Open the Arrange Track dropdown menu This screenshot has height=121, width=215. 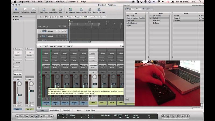click(x=70, y=17)
